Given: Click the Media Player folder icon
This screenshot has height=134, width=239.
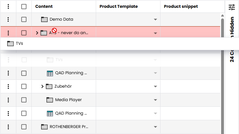Looking at the screenshot, I should [50, 100].
